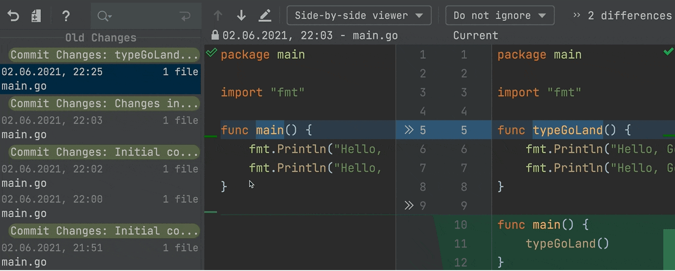The image size is (675, 271).
Task: Click the green checkmark on right pane
Action: [x=668, y=52]
